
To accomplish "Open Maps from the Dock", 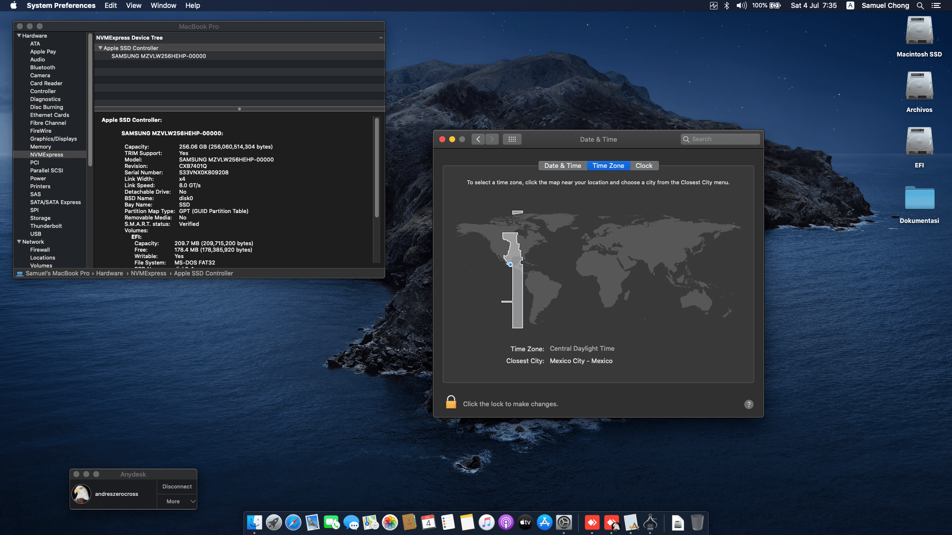I will 370,522.
